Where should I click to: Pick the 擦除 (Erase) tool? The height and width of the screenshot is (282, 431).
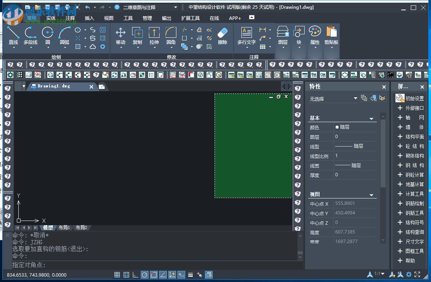[x=222, y=35]
